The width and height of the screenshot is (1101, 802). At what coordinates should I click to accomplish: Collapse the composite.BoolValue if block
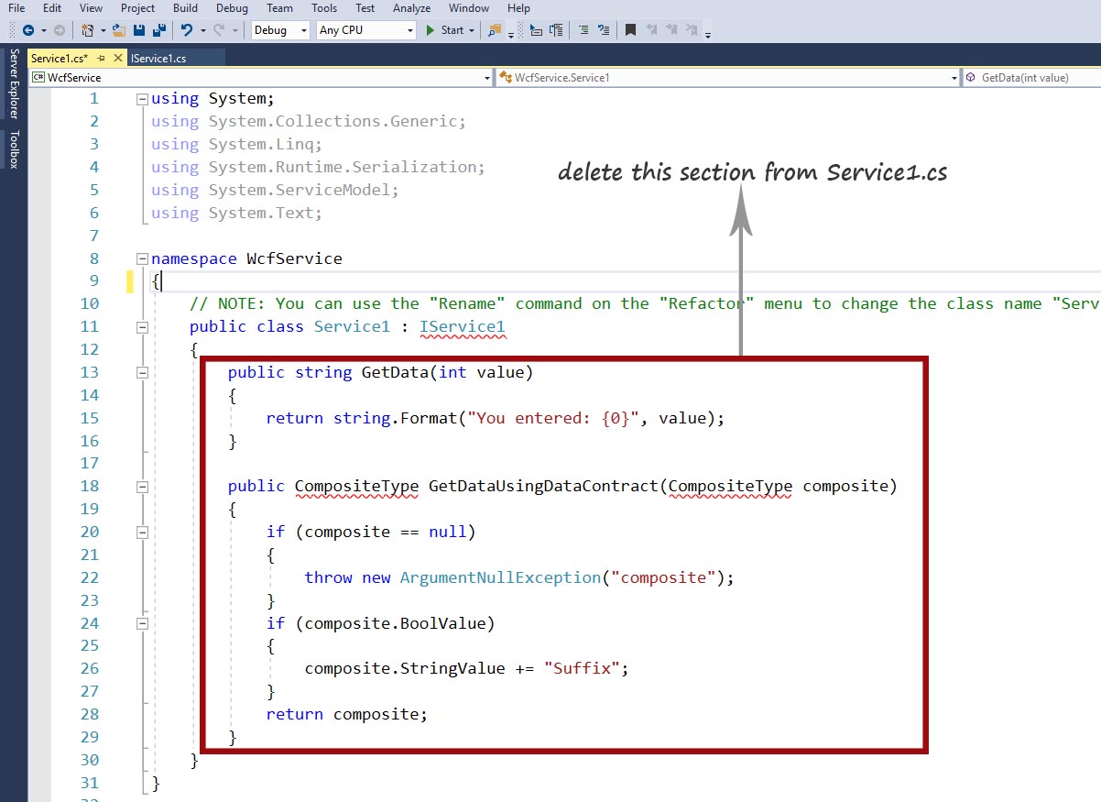pyautogui.click(x=141, y=623)
